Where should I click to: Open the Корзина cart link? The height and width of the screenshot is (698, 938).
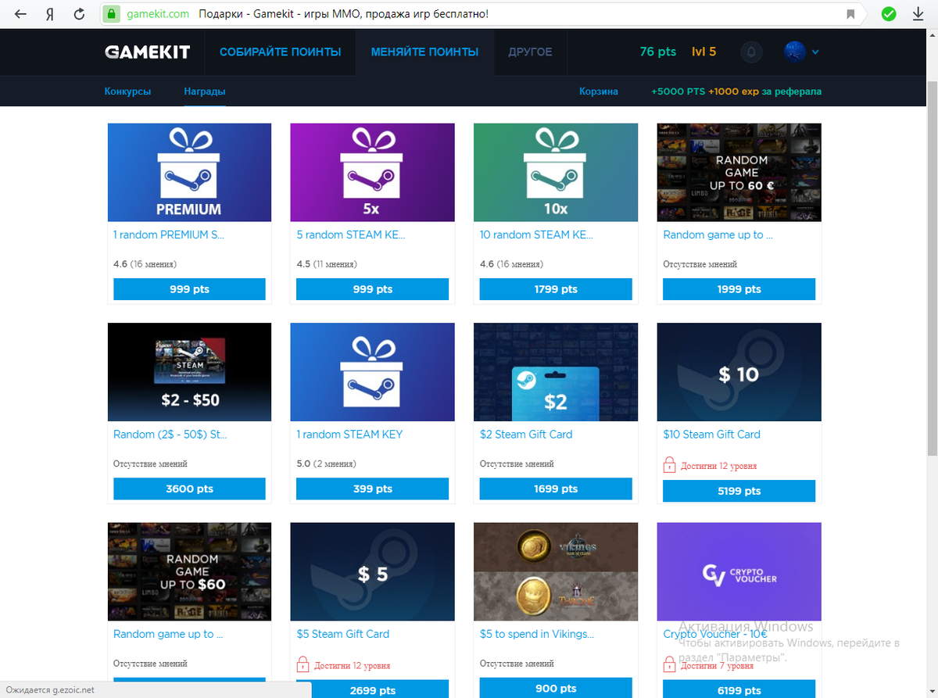599,91
